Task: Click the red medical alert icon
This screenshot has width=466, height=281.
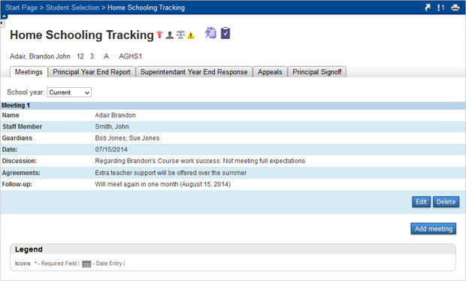Action: coord(160,35)
